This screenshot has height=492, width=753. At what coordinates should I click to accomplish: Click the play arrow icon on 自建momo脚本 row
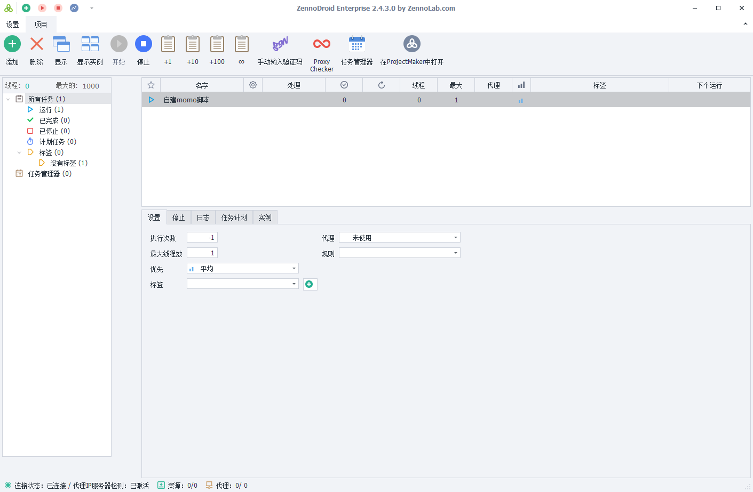pyautogui.click(x=152, y=100)
